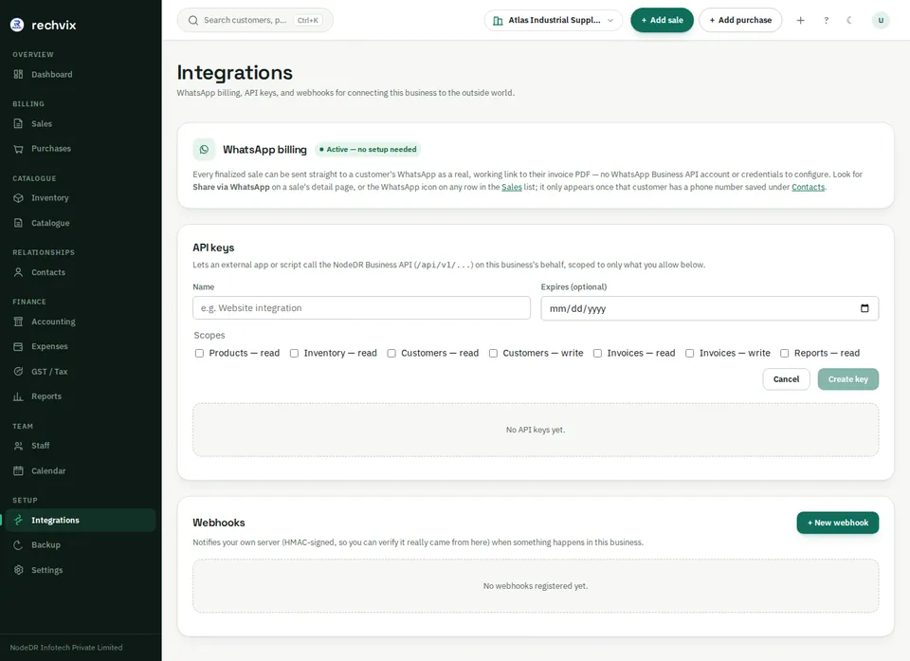This screenshot has width=910, height=661.
Task: Click the 'No API keys yet.' text
Action: tap(535, 430)
